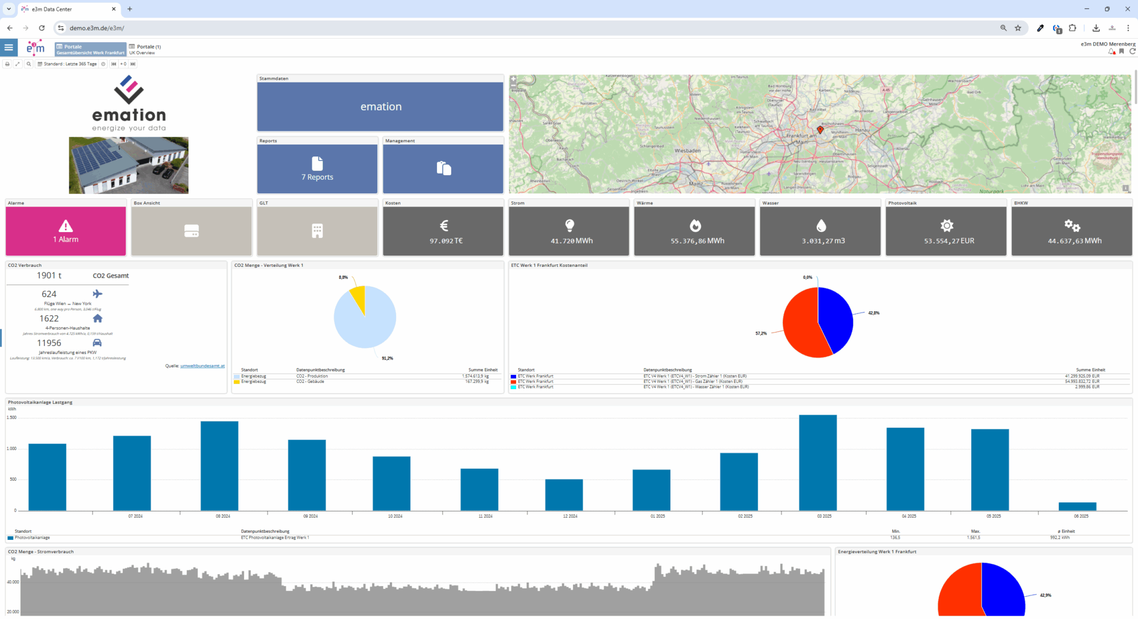Screen dimensions: 1138x619
Task: Click the building photo thumbnail
Action: tap(129, 165)
